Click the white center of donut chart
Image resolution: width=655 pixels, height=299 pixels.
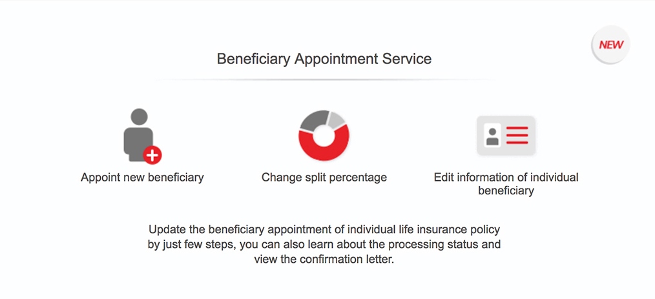[323, 136]
